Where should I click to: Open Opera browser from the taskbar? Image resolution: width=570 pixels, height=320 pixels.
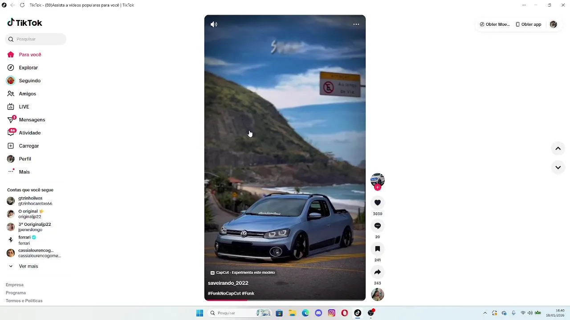point(345,313)
